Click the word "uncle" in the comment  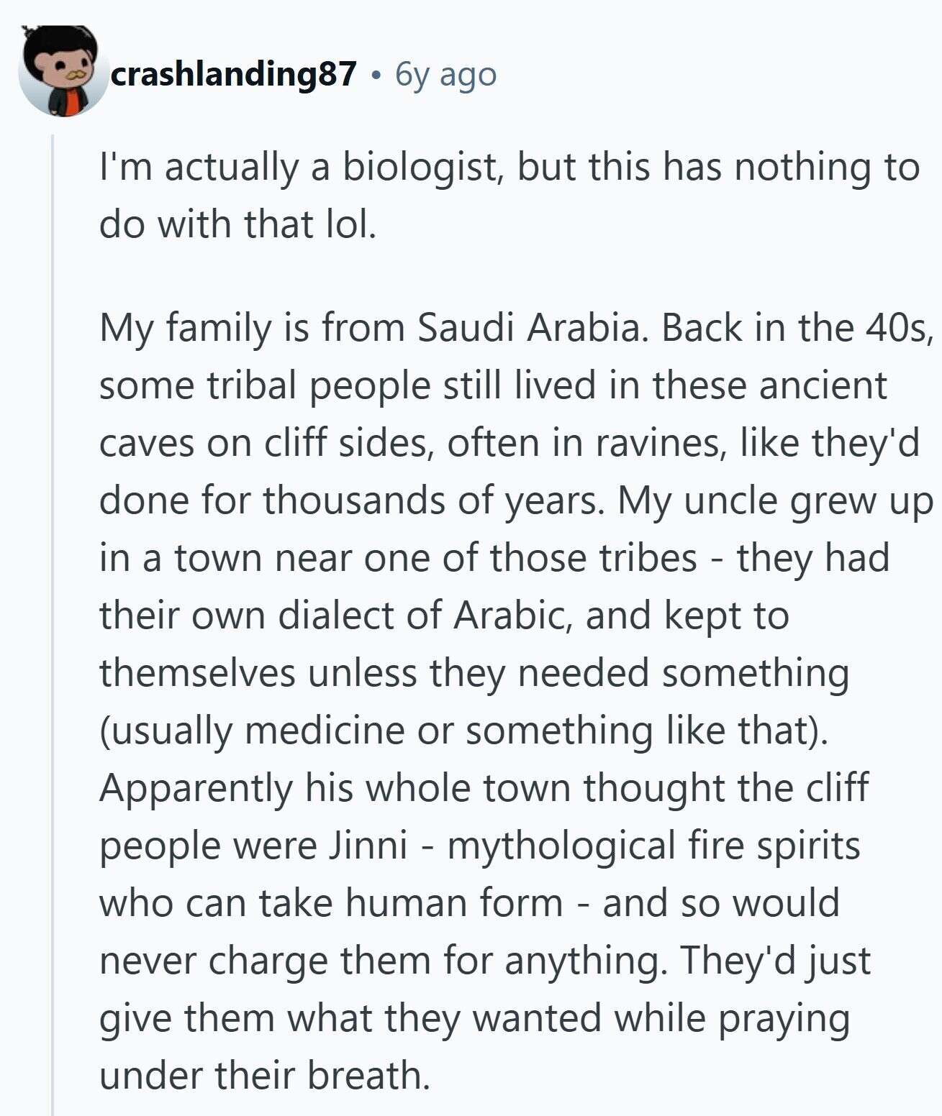click(731, 500)
